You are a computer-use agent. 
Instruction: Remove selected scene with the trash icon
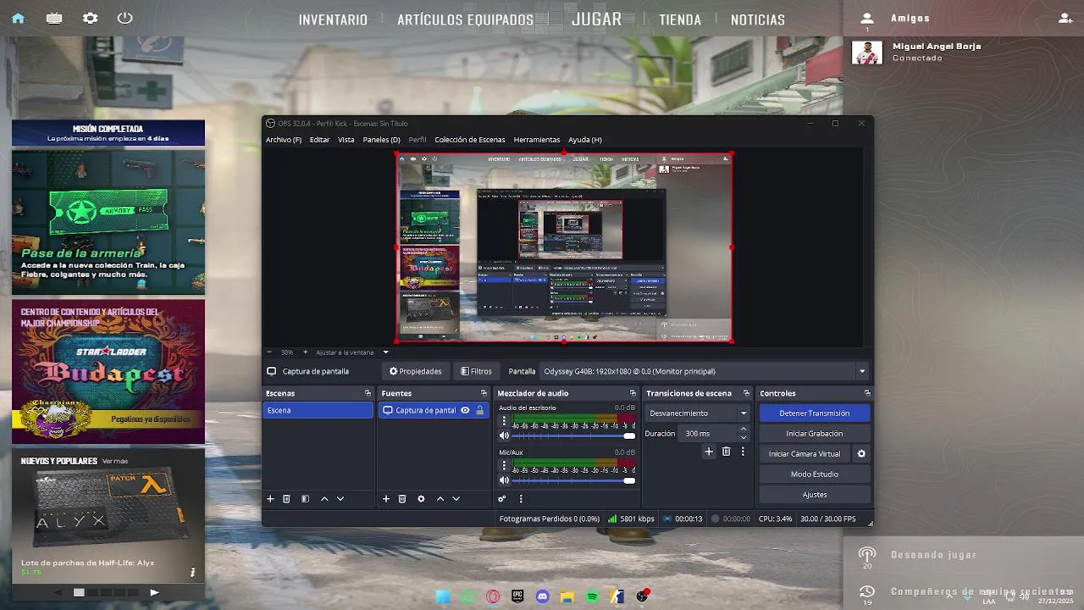(x=286, y=499)
